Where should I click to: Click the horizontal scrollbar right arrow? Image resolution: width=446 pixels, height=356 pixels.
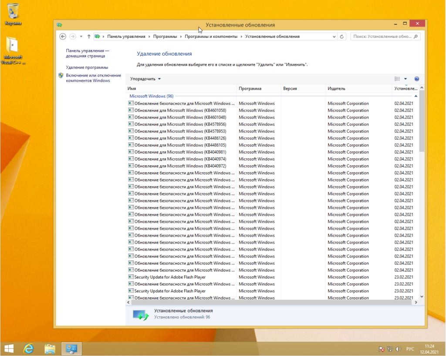click(x=416, y=302)
